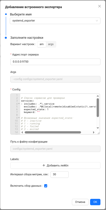The height and width of the screenshot is (210, 106).
Task: Click the editor scroll left arrow
Action: tap(22, 132)
